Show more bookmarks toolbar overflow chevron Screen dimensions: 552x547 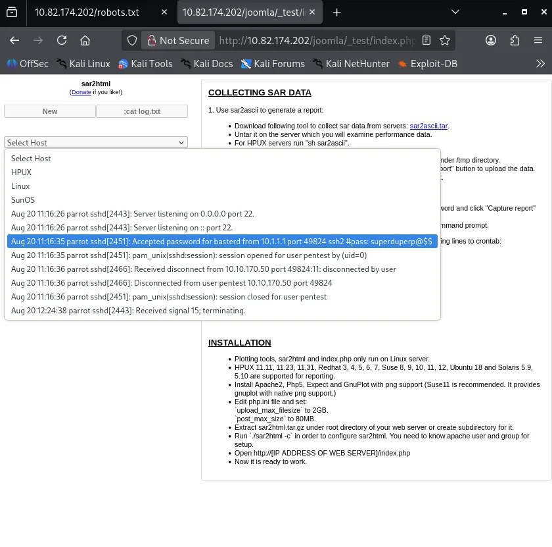pyautogui.click(x=540, y=64)
